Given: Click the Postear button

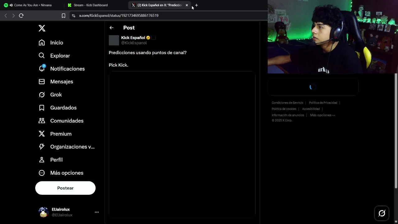Looking at the screenshot, I should 65,188.
